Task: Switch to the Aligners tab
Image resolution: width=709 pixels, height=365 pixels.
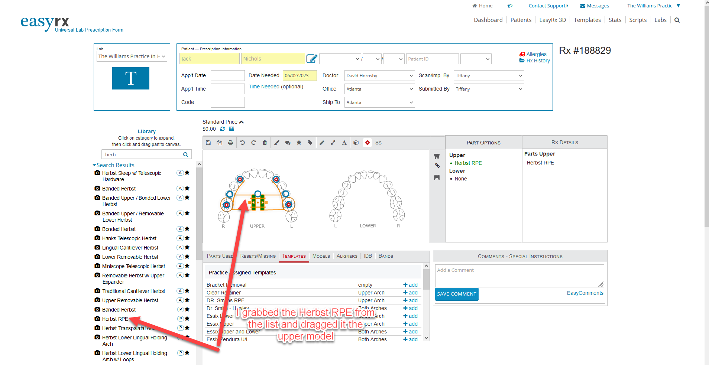Action: click(x=347, y=256)
